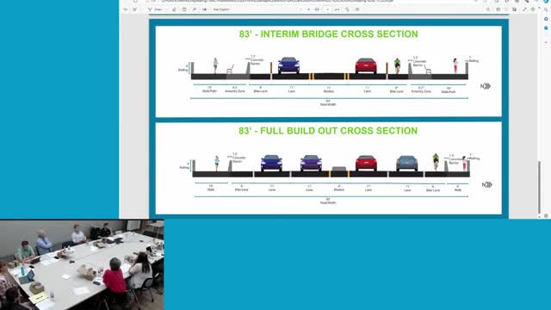Viewport: 551px width, 310px height.
Task: Click the meeting room video thumbnail
Action: click(82, 264)
